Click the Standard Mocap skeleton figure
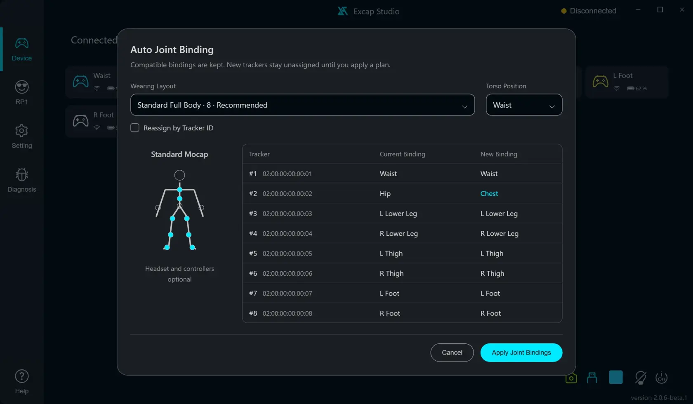 pos(179,210)
